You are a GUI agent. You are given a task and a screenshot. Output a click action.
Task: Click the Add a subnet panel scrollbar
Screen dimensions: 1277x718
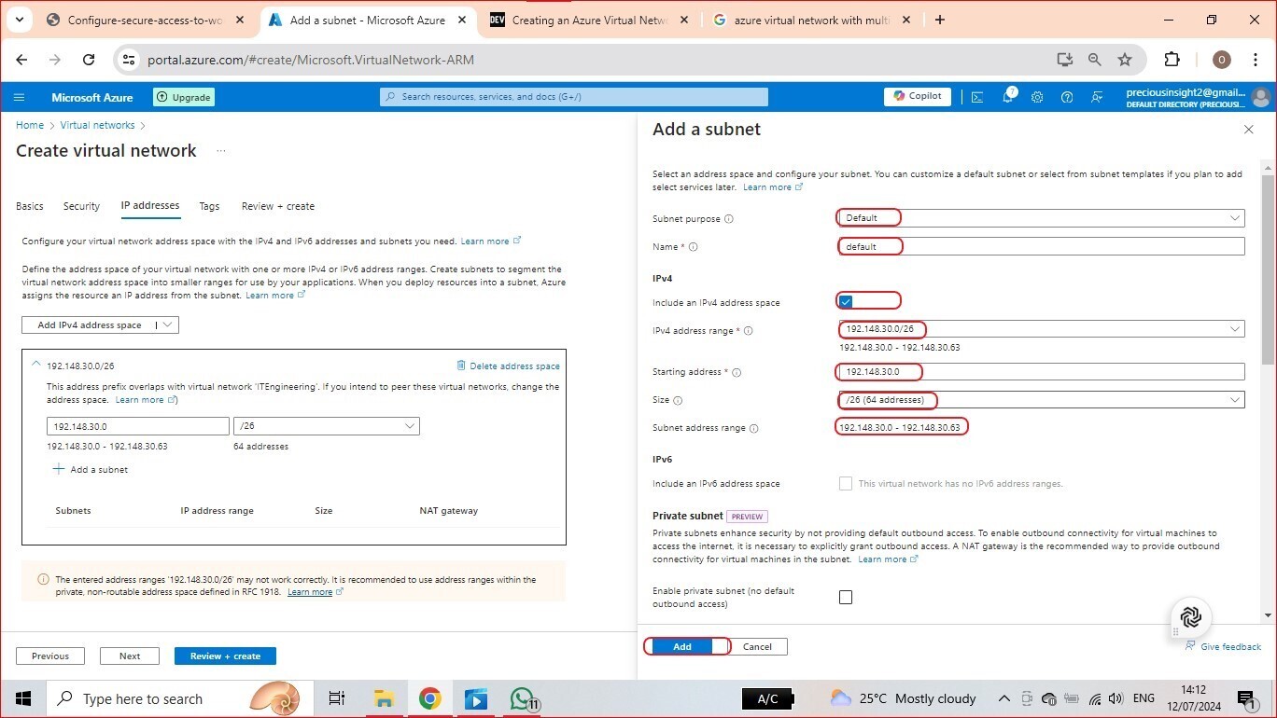[x=1268, y=269]
